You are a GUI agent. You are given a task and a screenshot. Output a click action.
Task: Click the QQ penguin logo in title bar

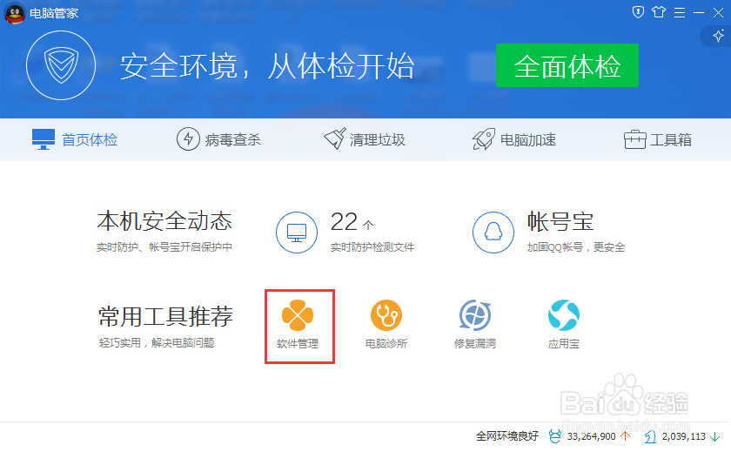pyautogui.click(x=15, y=13)
